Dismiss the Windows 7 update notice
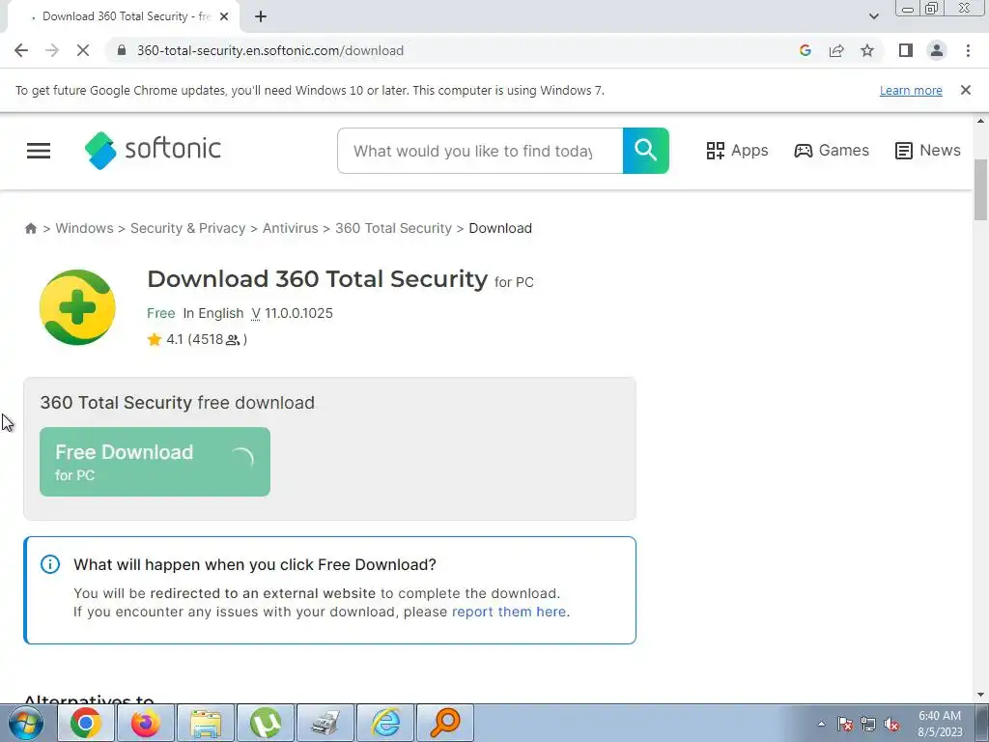This screenshot has height=742, width=989. (x=966, y=90)
